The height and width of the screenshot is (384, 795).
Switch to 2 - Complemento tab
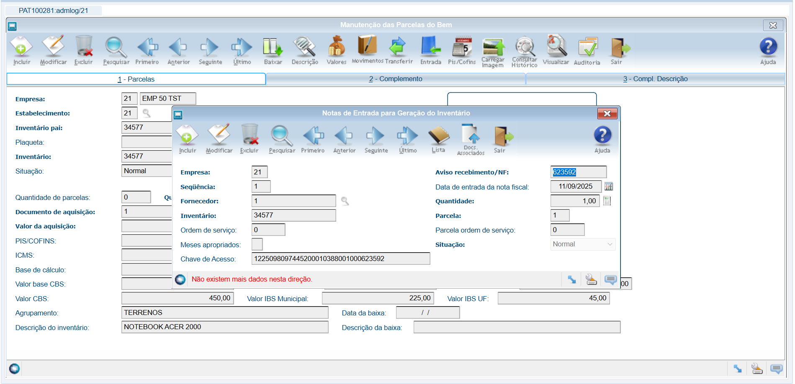click(x=396, y=79)
